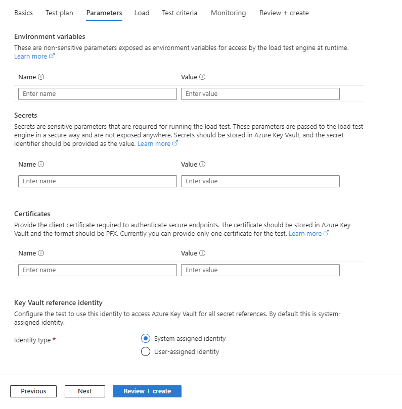
Task: Switch to the Load tab
Action: [142, 13]
